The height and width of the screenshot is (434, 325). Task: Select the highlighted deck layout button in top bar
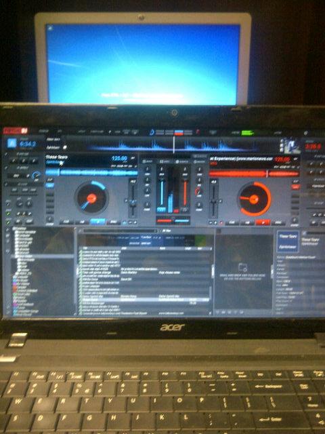tap(179, 133)
